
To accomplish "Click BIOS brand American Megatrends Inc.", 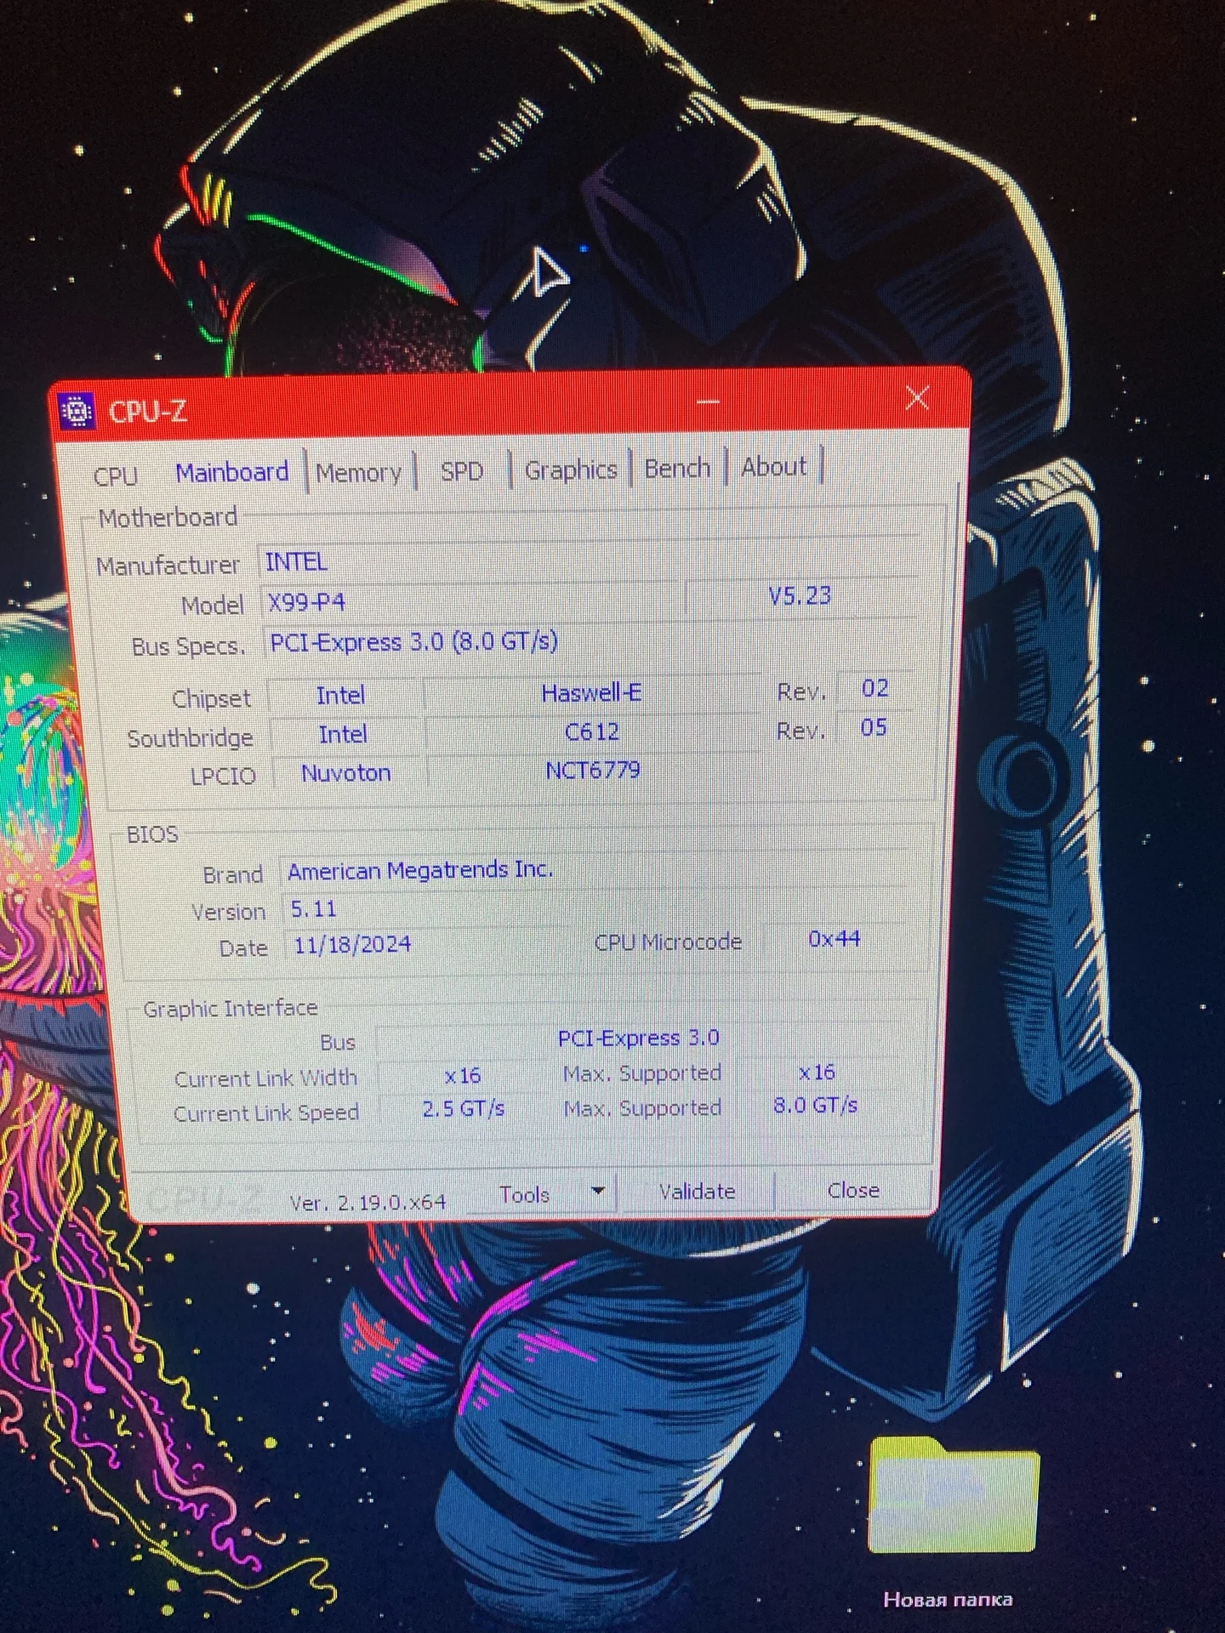I will coord(593,869).
